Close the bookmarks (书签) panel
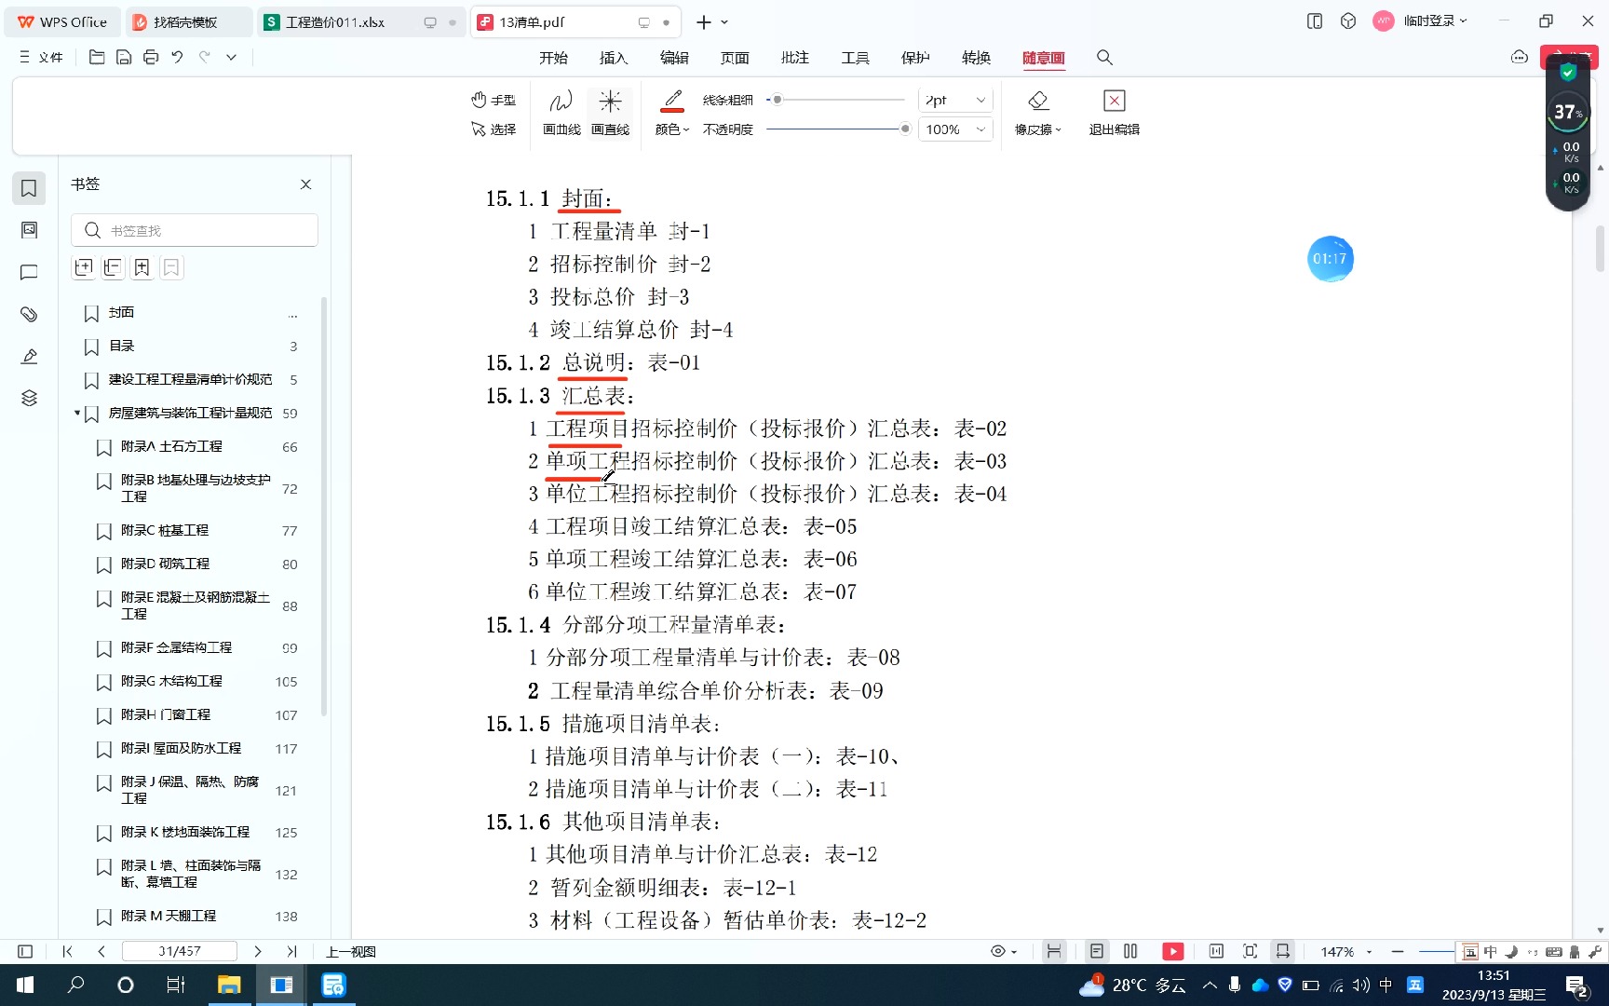The image size is (1609, 1006). pos(306,184)
